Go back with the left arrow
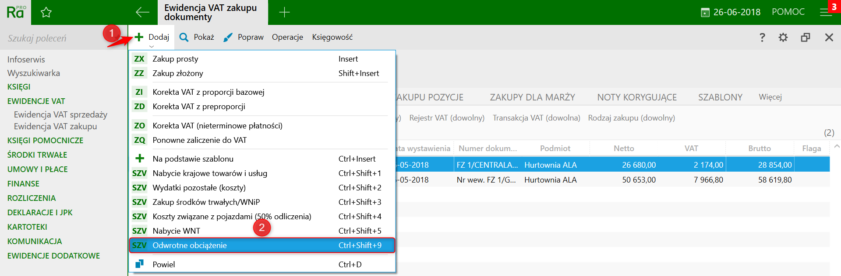Viewport: 841px width, 276px height. pyautogui.click(x=142, y=12)
